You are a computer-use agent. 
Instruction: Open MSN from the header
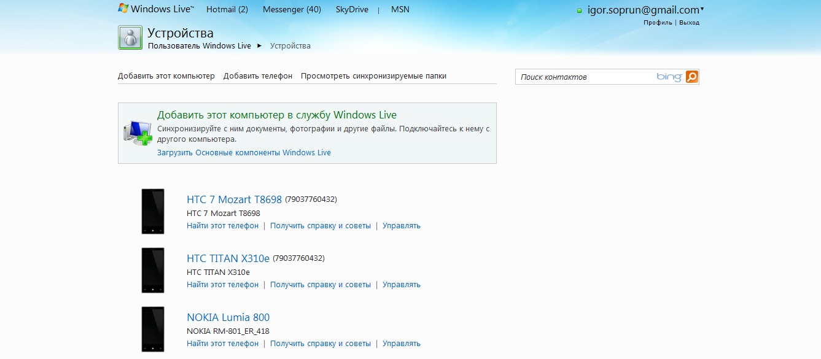click(x=400, y=9)
